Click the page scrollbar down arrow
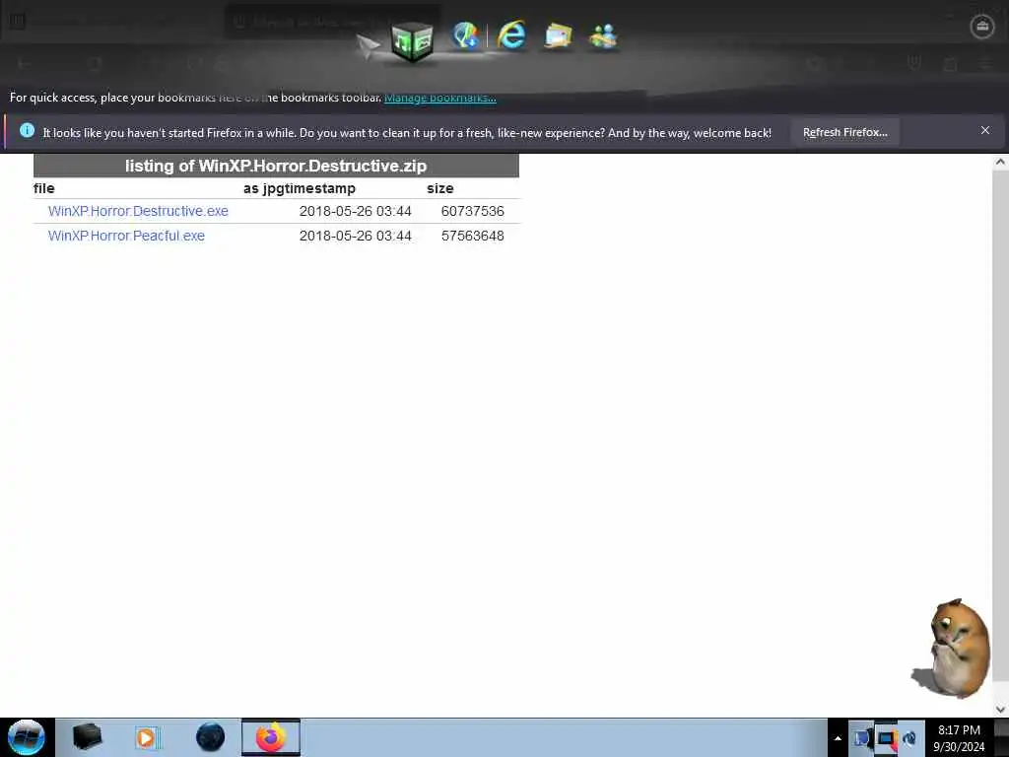The width and height of the screenshot is (1009, 757). coord(1000,710)
